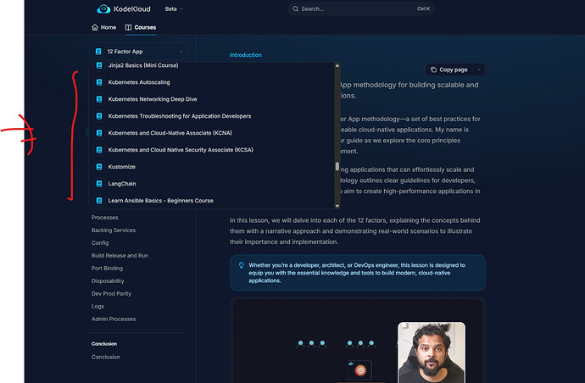The width and height of the screenshot is (585, 383).
Task: Click the course list scroll-down arrow
Action: coord(337,206)
